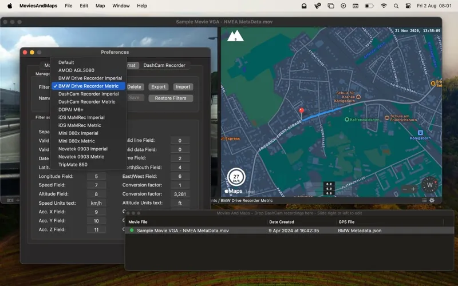Click conversion factor field showing 3,281
Viewport: 458px width, 286px height.
click(x=180, y=194)
